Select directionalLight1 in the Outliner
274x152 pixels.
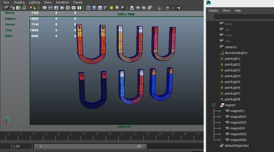pos(236,53)
